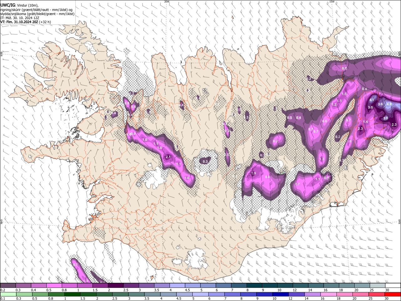
Task: Pick the dark purple snow swatch at 2
Action: 116,286
